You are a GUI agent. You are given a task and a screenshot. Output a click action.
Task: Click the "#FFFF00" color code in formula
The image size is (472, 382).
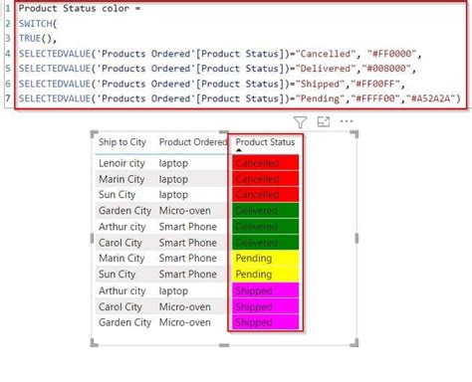375,98
